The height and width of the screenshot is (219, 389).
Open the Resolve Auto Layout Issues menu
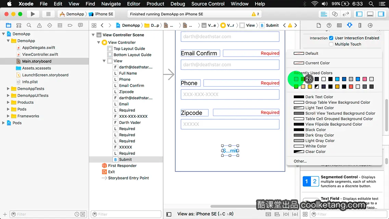295,214
